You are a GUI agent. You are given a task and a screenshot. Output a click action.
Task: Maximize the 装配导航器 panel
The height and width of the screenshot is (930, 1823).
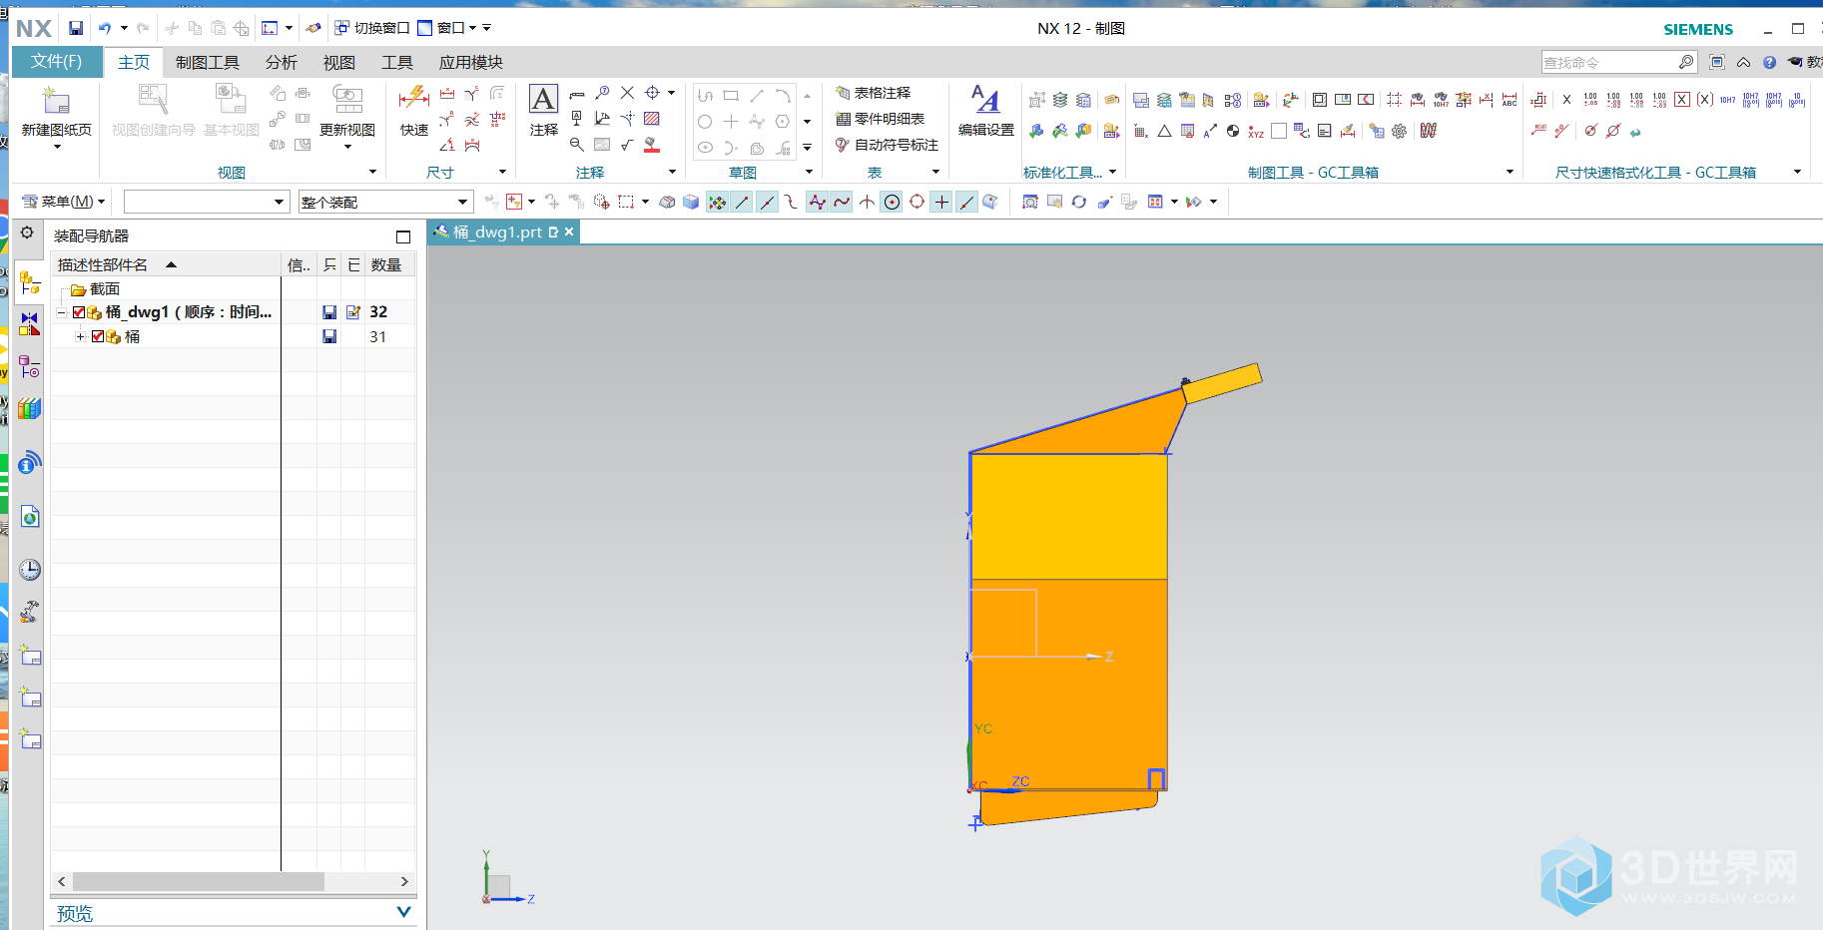[403, 236]
